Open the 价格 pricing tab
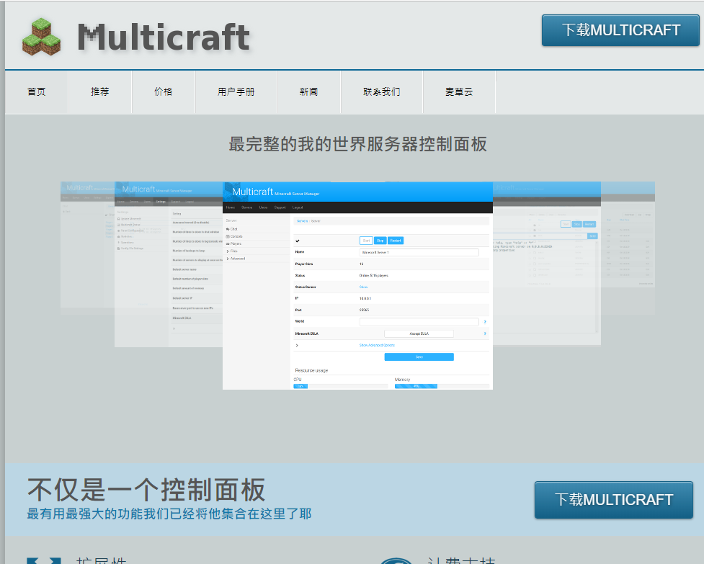704x564 pixels. pyautogui.click(x=164, y=91)
